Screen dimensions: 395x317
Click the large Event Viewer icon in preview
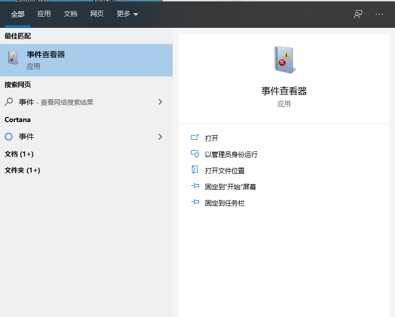coord(285,60)
